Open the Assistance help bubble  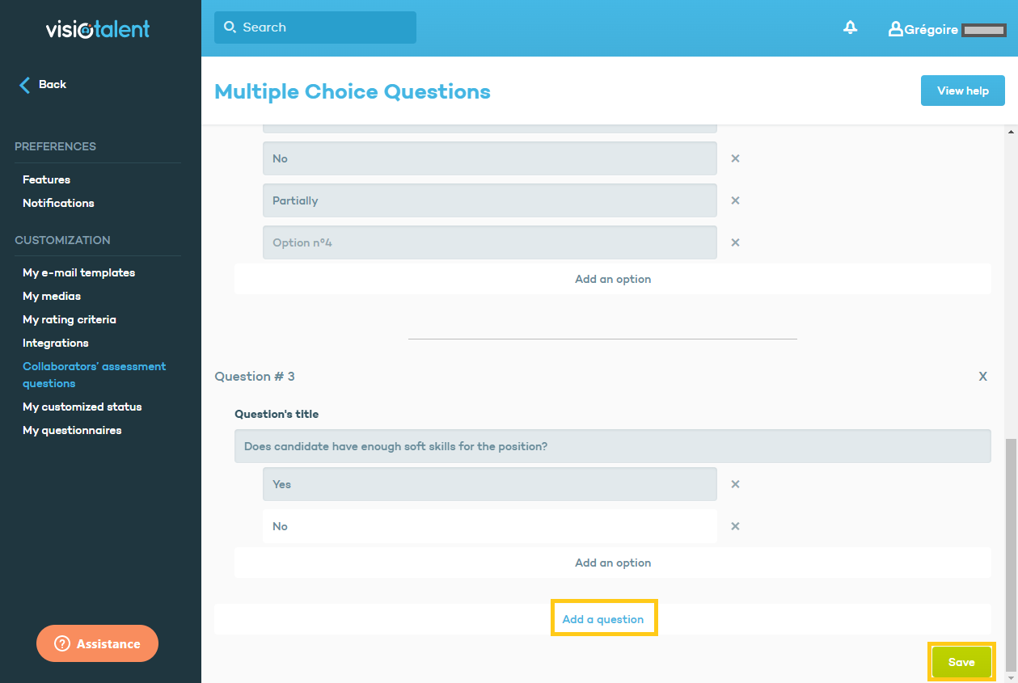pyautogui.click(x=97, y=643)
